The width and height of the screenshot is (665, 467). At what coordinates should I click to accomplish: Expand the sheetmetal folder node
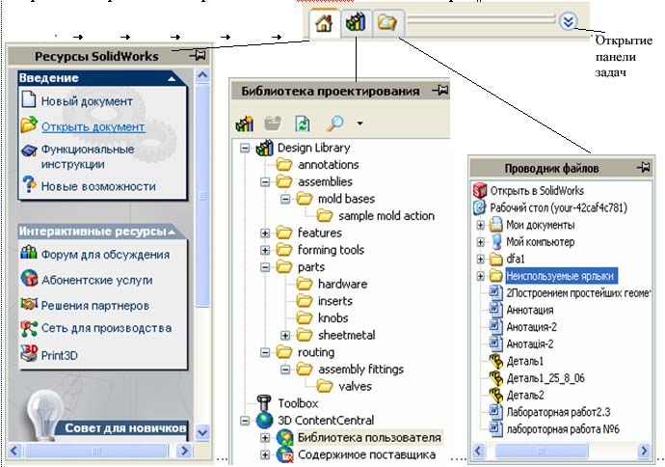pos(285,336)
